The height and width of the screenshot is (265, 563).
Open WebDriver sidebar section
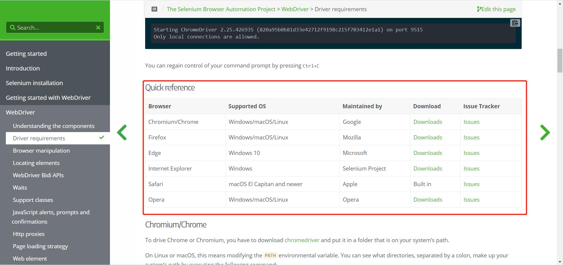click(x=20, y=112)
